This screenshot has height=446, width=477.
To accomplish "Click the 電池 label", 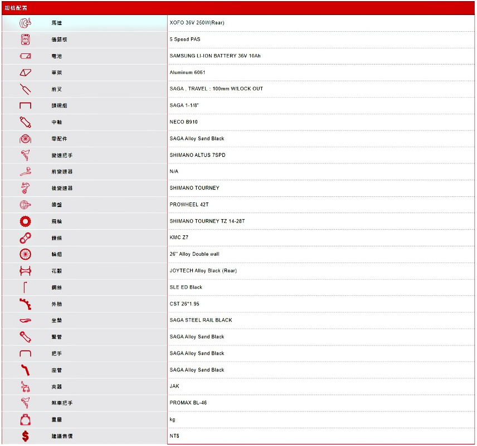I will tap(57, 56).
